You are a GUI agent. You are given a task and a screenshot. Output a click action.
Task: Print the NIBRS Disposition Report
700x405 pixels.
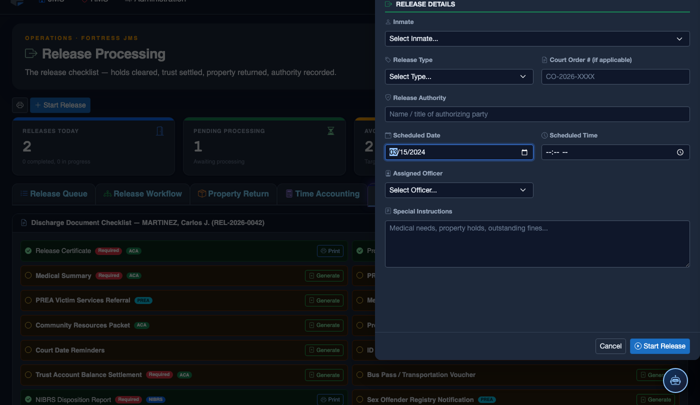330,399
